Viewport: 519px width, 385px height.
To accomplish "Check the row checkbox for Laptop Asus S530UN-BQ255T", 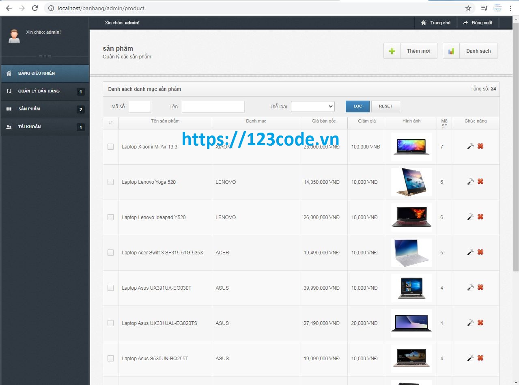I will pos(110,358).
